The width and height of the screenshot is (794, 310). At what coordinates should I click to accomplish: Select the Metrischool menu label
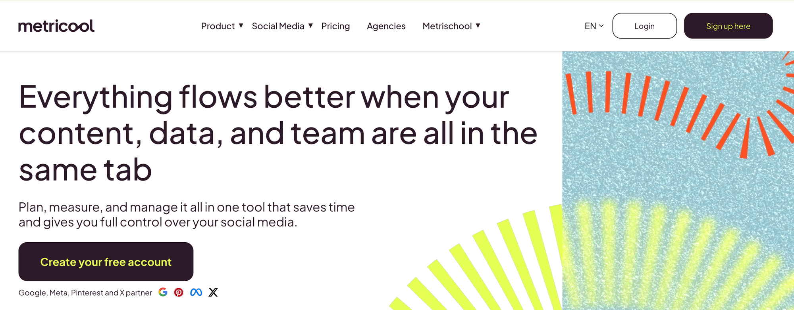coord(447,26)
